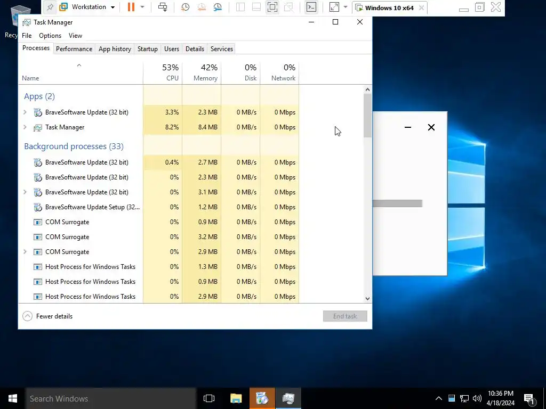Expand the COM Surrogate row using 2.9 MB

tap(25, 251)
